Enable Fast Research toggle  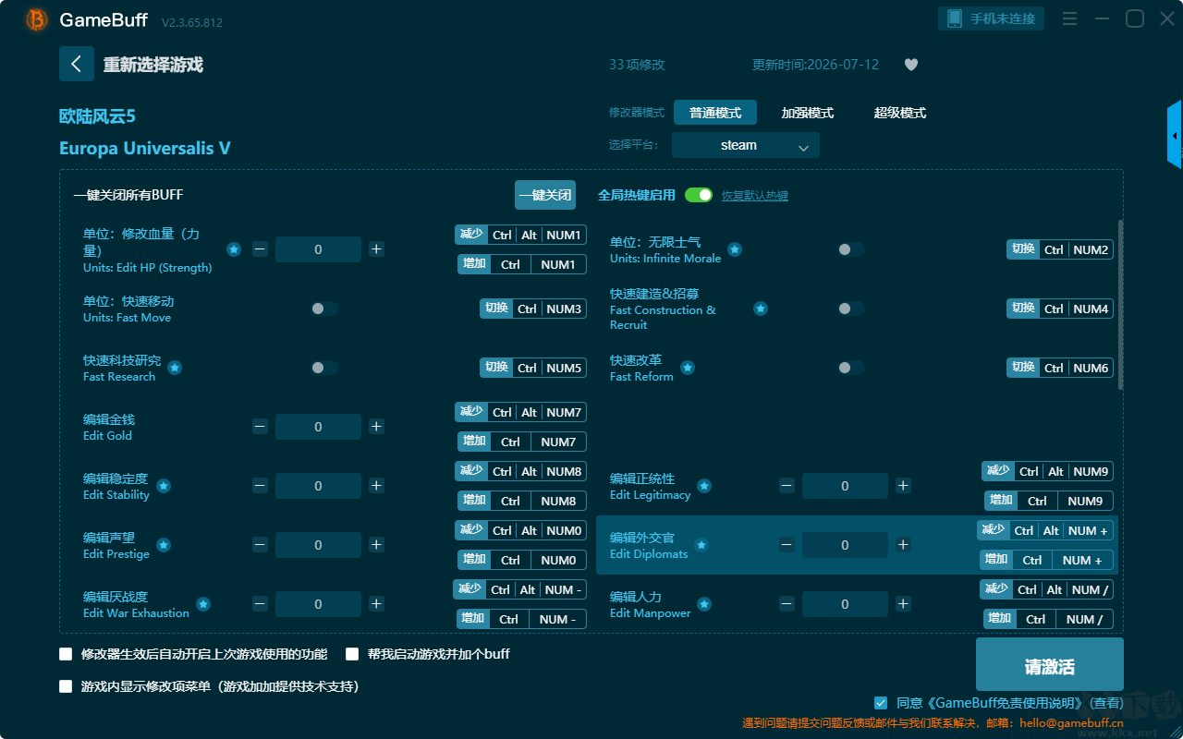[x=324, y=368]
